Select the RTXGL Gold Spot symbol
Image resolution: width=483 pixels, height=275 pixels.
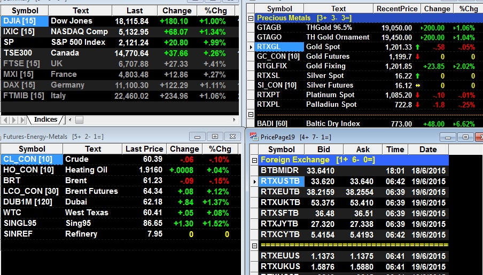click(279, 47)
